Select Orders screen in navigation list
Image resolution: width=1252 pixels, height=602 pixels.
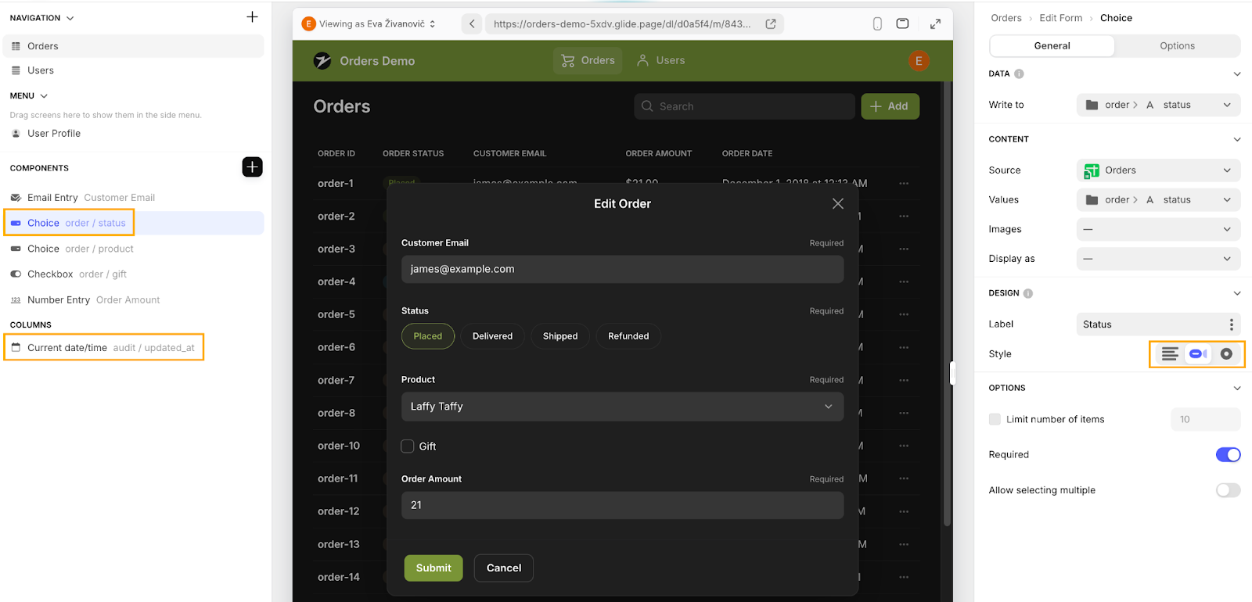[133, 46]
